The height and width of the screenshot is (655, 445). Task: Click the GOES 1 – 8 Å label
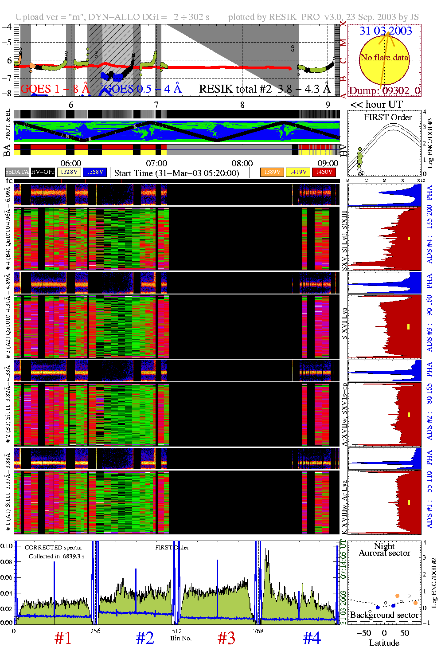tap(55, 89)
